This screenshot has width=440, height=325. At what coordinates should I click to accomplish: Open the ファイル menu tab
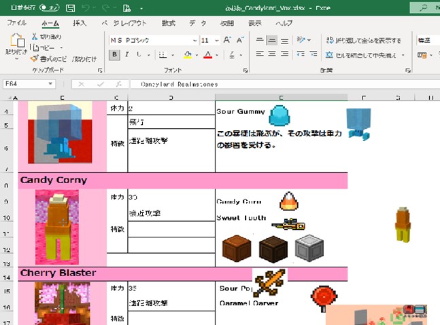coord(16,23)
